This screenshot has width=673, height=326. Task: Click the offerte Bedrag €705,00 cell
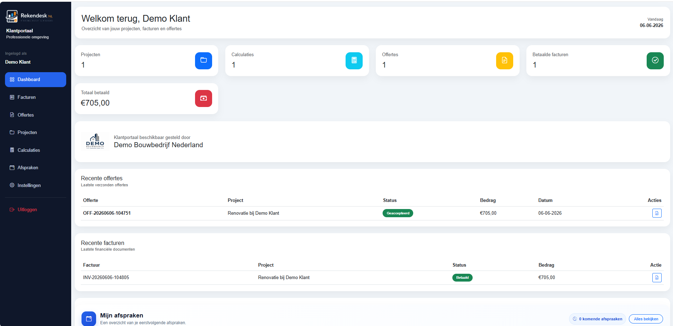pyautogui.click(x=488, y=213)
